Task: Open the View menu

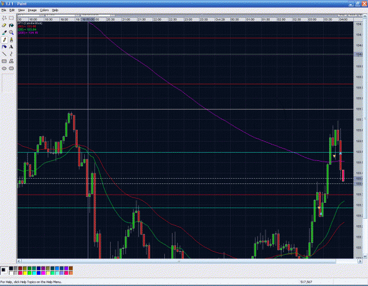Action: (21, 10)
